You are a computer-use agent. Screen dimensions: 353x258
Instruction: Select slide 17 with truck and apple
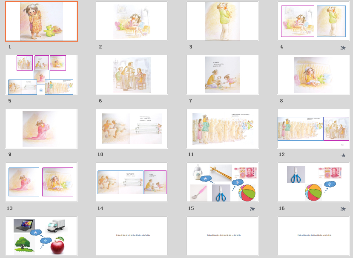41,235
